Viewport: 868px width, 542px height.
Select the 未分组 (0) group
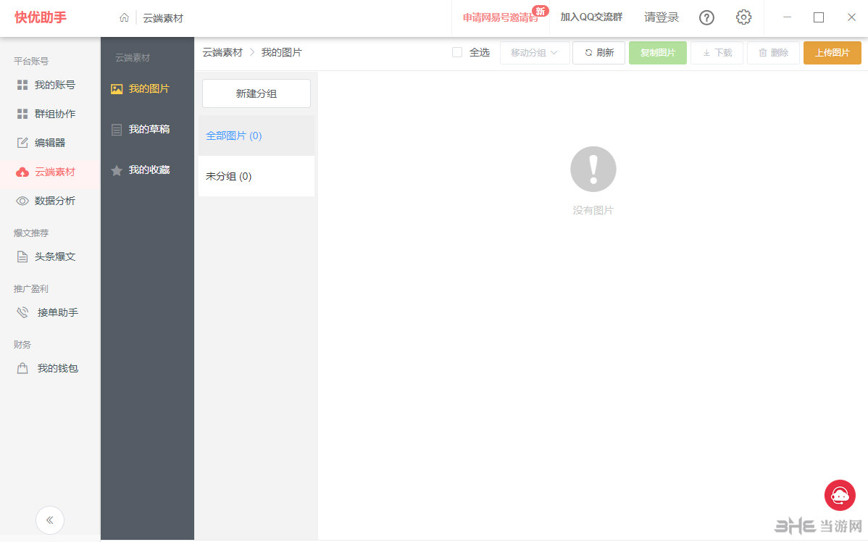point(229,176)
